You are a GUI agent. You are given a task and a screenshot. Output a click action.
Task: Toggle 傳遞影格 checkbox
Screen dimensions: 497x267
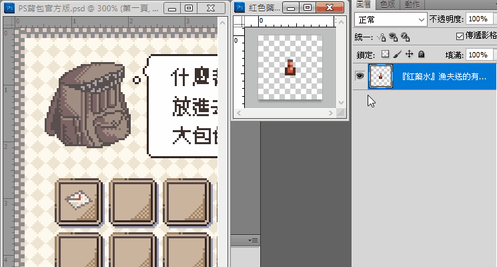coord(460,37)
